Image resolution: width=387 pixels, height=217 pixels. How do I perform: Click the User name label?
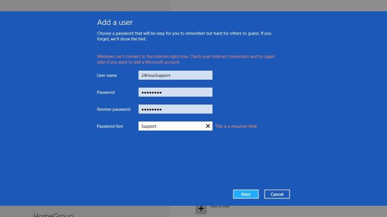107,75
